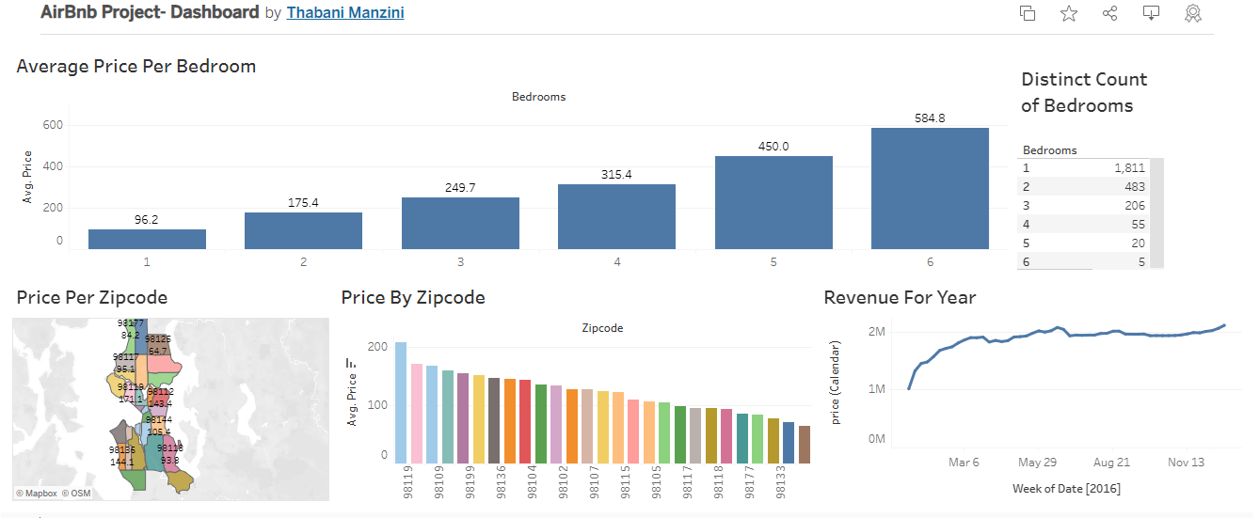
Task: Click the Mar 6 date axis label
Action: pos(964,463)
